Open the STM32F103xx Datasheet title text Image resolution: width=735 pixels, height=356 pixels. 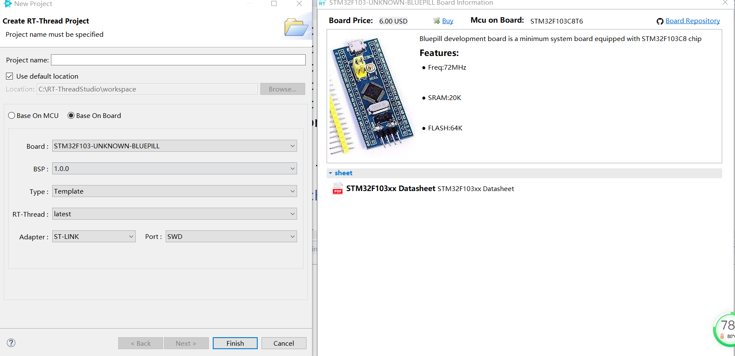pos(390,188)
